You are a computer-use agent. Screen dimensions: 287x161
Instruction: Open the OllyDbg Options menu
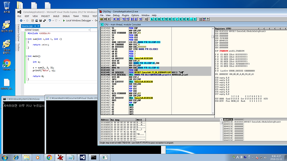tap(135, 16)
